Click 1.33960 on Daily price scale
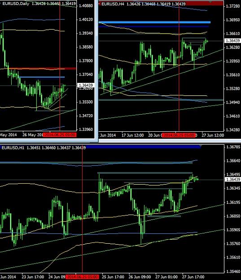This screenshot has height=280, width=241. click(x=86, y=129)
